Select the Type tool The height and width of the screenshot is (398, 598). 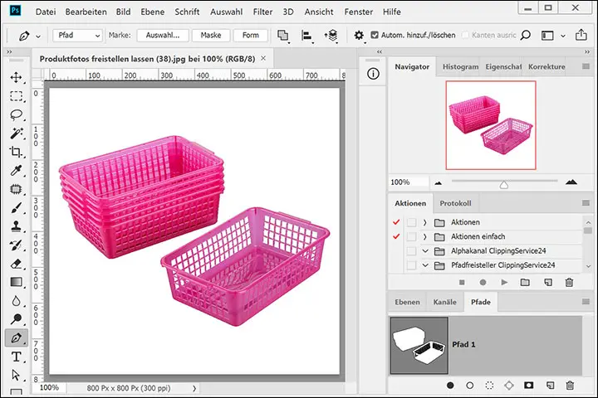tap(16, 357)
